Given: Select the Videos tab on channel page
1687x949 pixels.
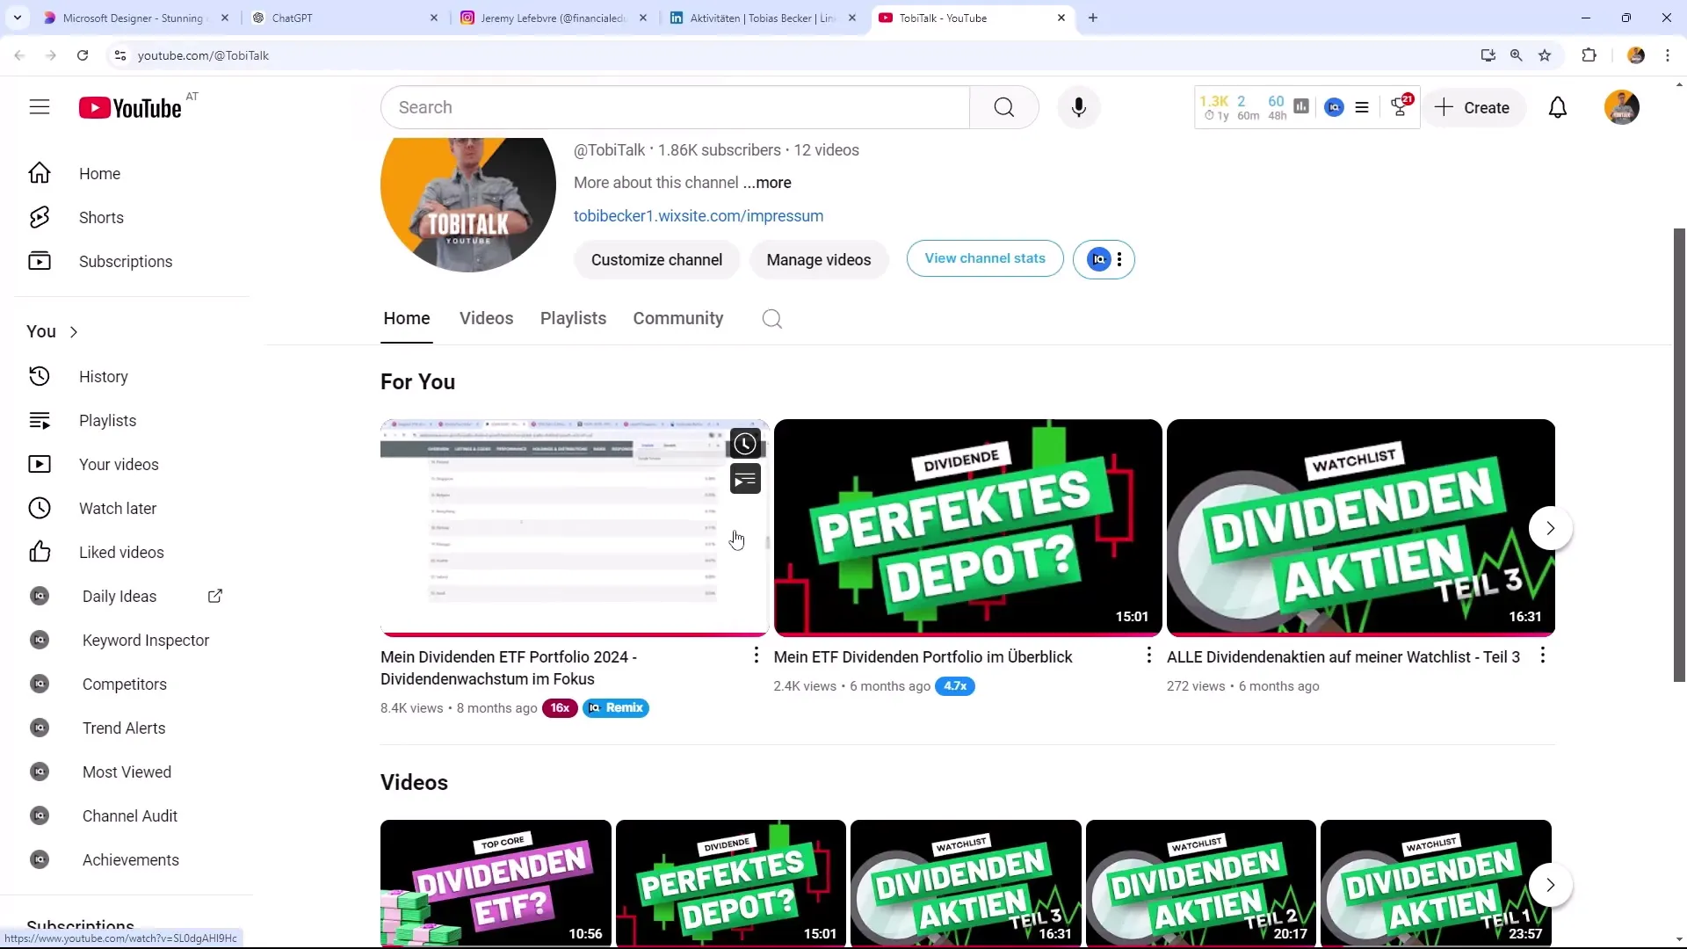Looking at the screenshot, I should 487,317.
